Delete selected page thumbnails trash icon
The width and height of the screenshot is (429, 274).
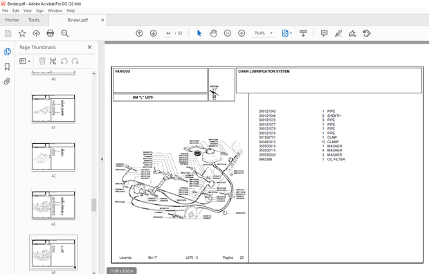click(42, 61)
